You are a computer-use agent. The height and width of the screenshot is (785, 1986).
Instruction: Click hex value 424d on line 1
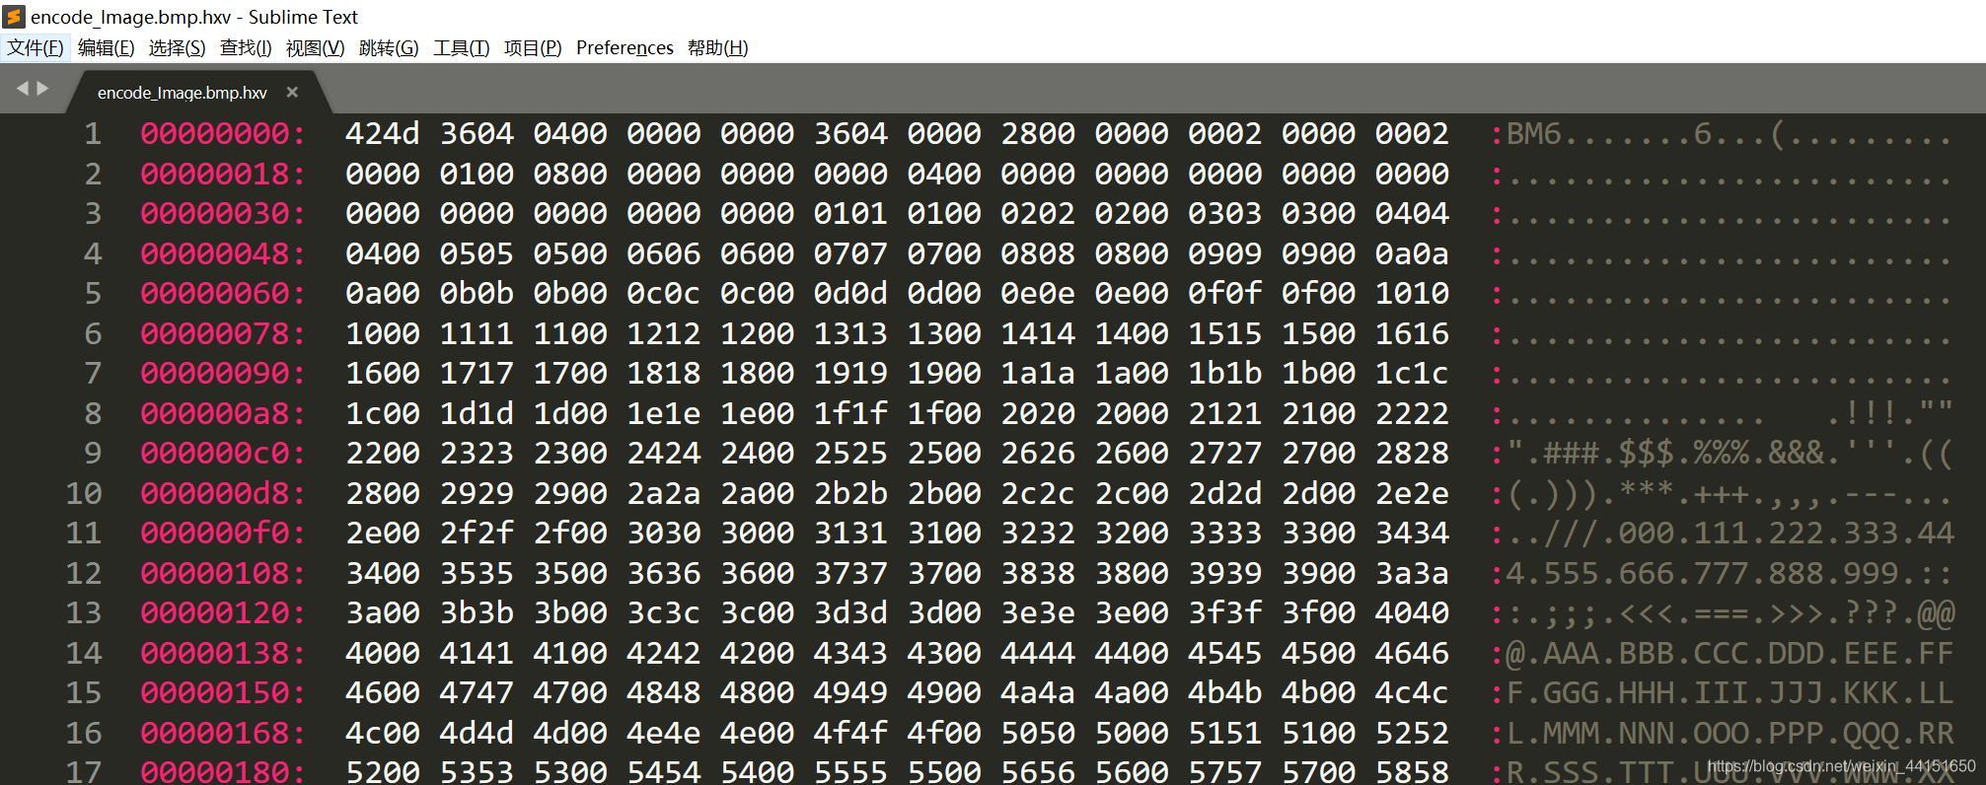[x=383, y=133]
